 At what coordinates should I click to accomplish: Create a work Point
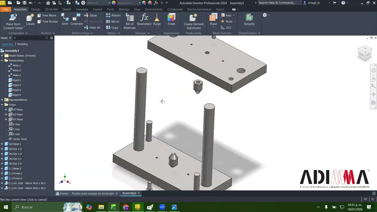[x=226, y=21]
